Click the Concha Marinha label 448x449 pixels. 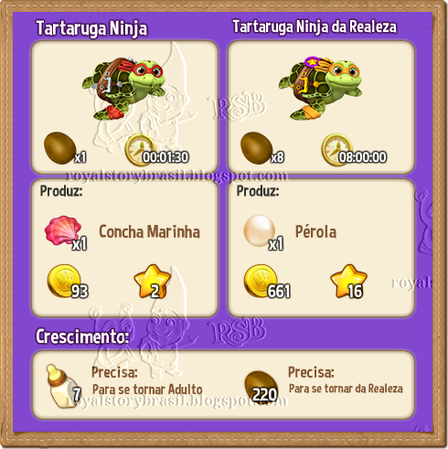pyautogui.click(x=149, y=231)
